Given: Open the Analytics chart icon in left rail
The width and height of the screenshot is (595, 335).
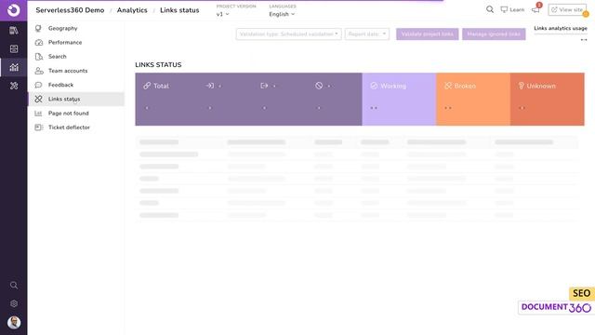Looking at the screenshot, I should point(14,68).
